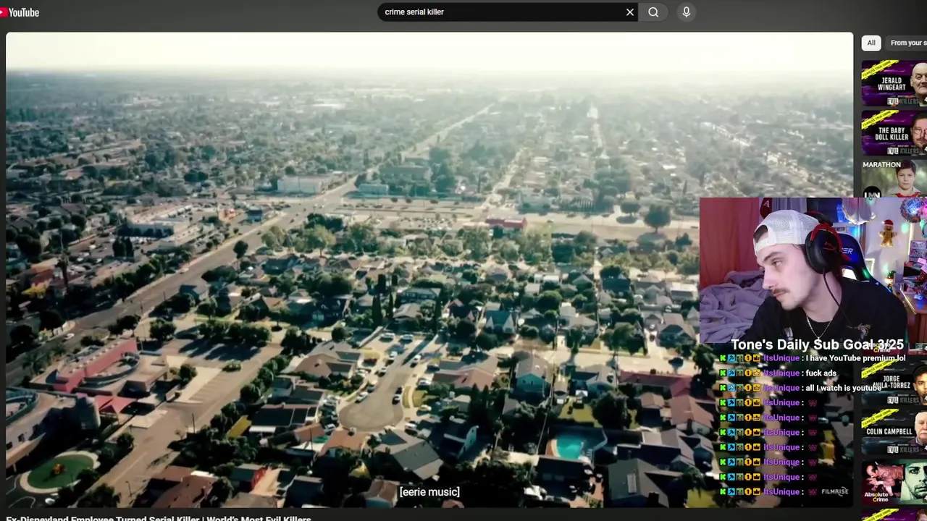Open the Jerald Wingeart video thumbnail

894,84
